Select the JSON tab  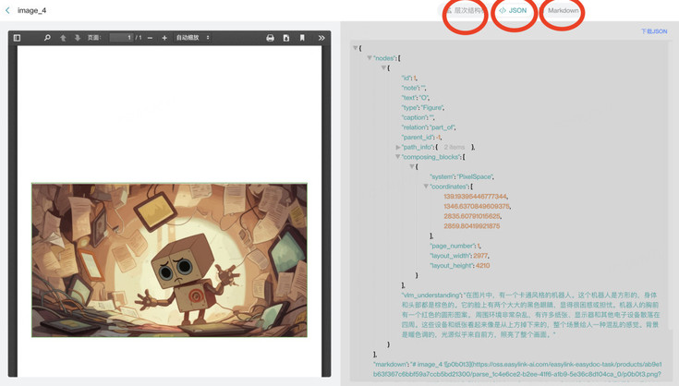[514, 10]
